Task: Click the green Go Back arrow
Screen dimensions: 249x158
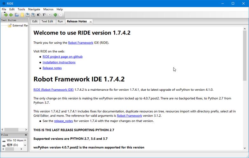Action: 5,15
